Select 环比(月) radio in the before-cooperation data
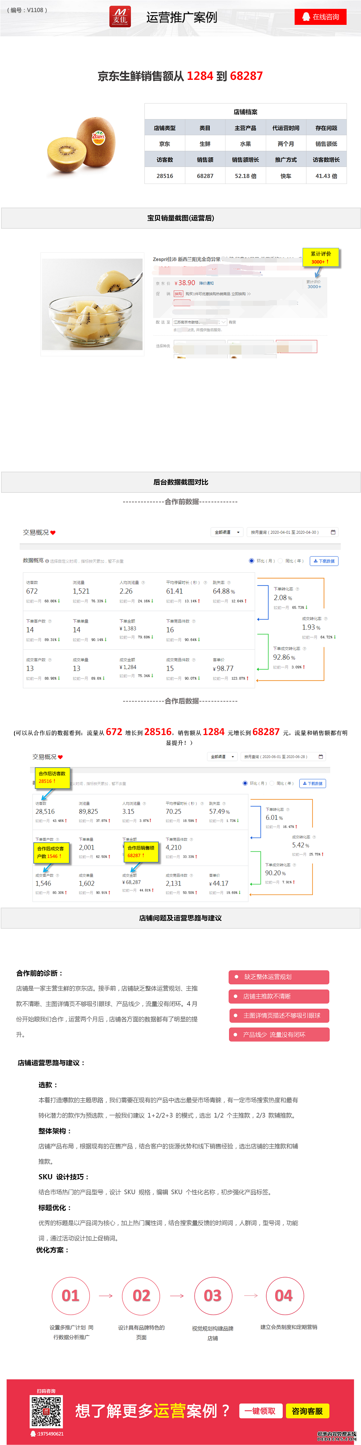 click(251, 561)
